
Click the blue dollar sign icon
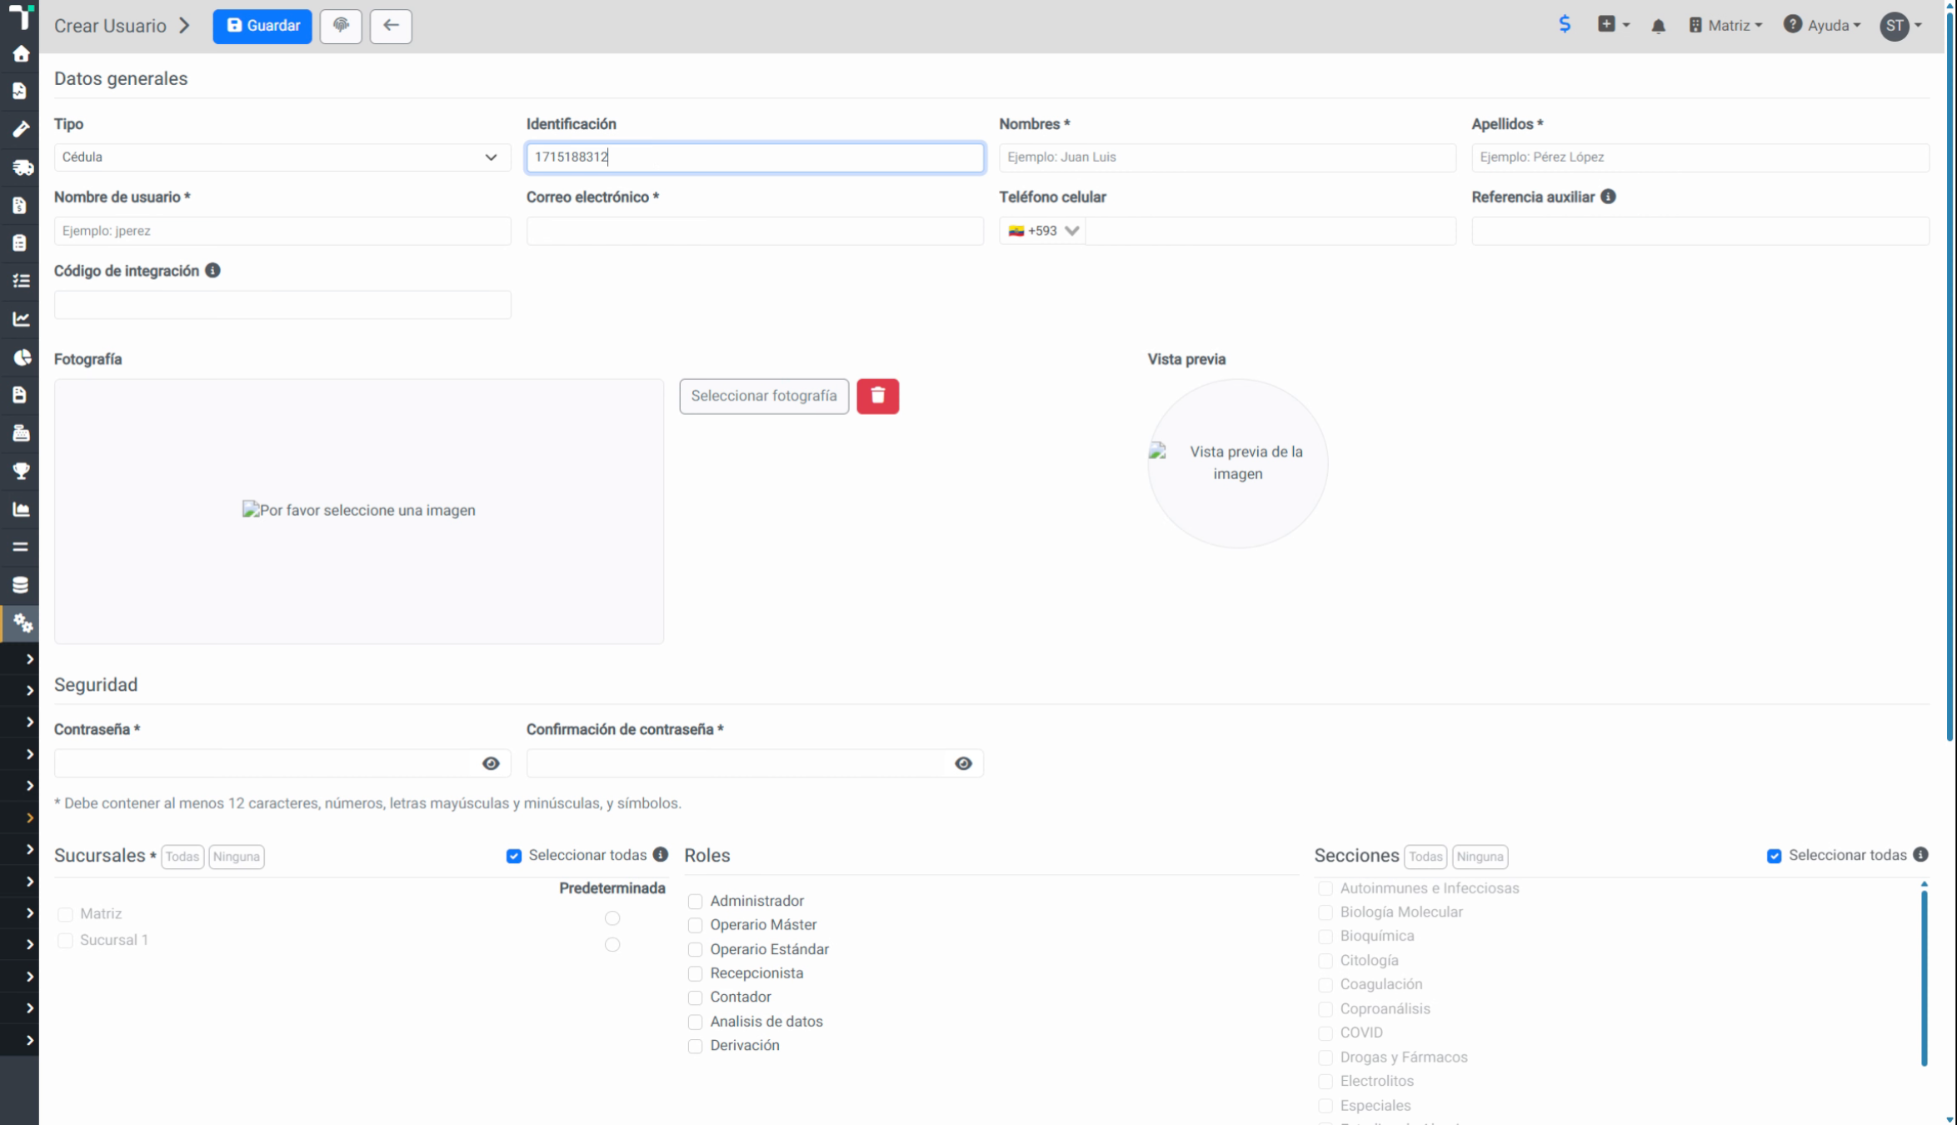tap(1565, 25)
